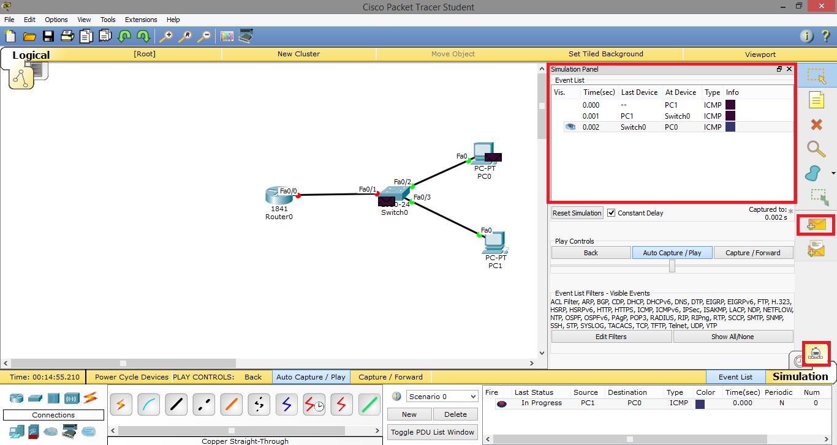Toggle eye visibility on 0.002 event
Image resolution: width=837 pixels, height=445 pixels.
pos(570,127)
